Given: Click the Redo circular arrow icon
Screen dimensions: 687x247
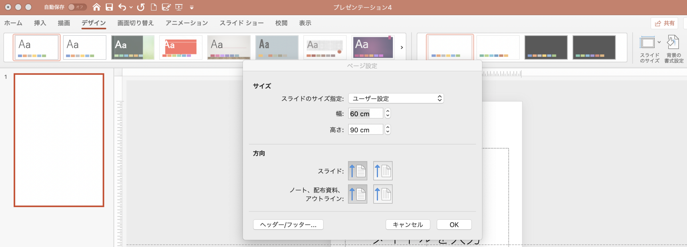Looking at the screenshot, I should click(x=141, y=7).
